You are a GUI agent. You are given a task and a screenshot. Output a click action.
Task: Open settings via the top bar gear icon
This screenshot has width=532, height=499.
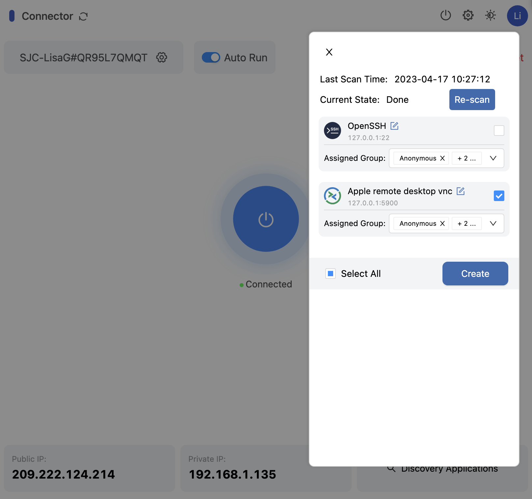pyautogui.click(x=468, y=15)
